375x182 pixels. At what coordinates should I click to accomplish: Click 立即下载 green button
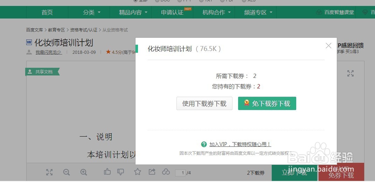pos(295,172)
